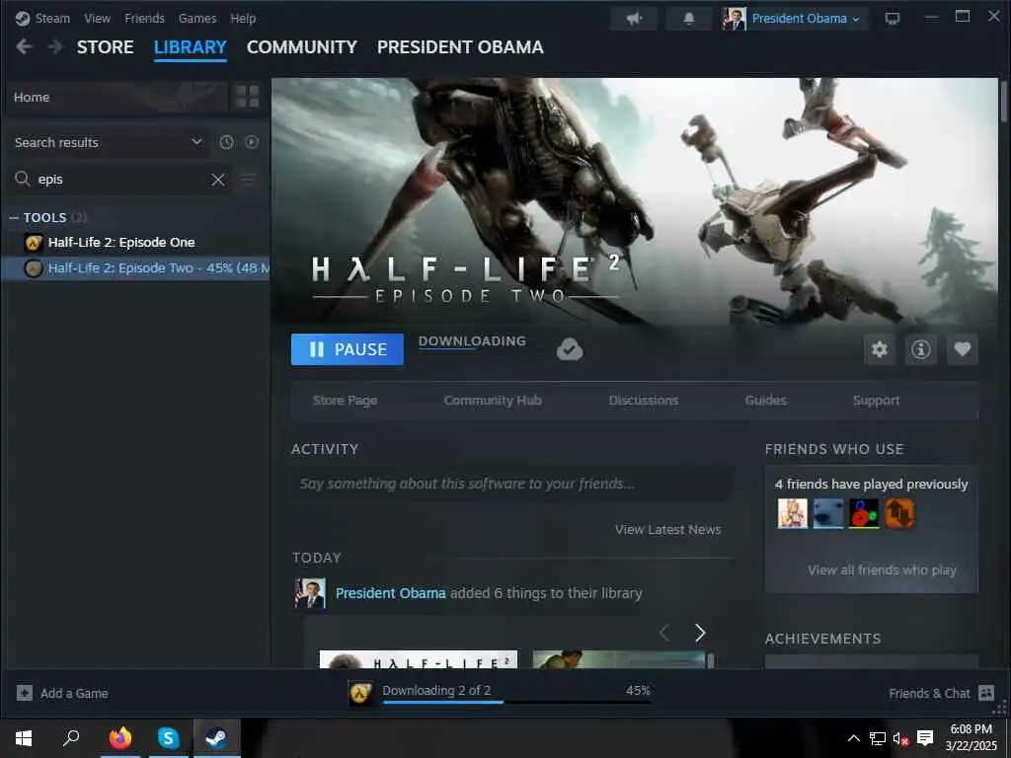The width and height of the screenshot is (1011, 758).
Task: Open PRESIDENT OBAMA profile tab
Action: [x=460, y=47]
